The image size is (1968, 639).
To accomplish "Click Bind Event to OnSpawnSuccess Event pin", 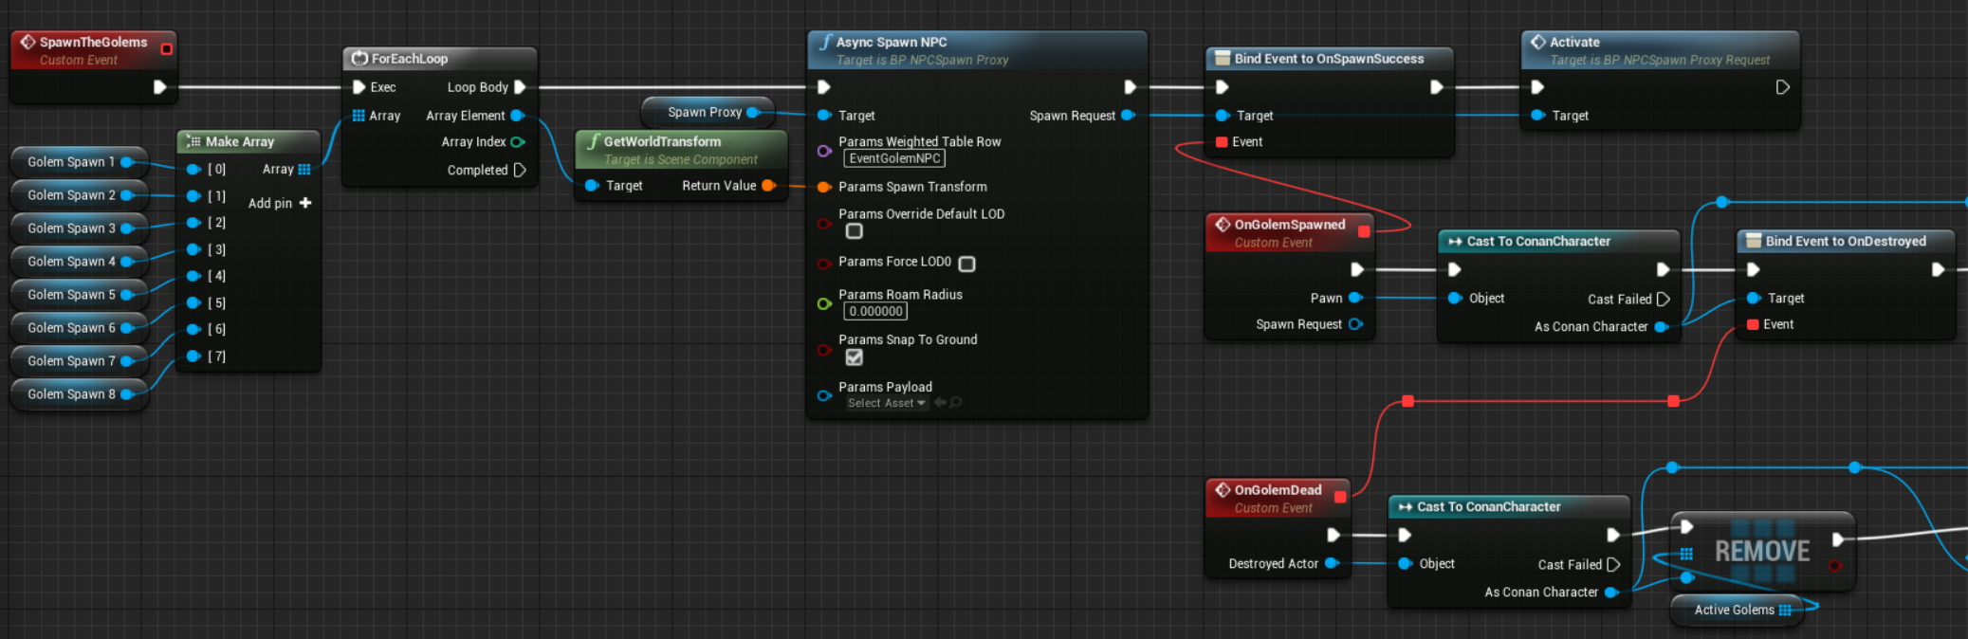I will (1223, 142).
